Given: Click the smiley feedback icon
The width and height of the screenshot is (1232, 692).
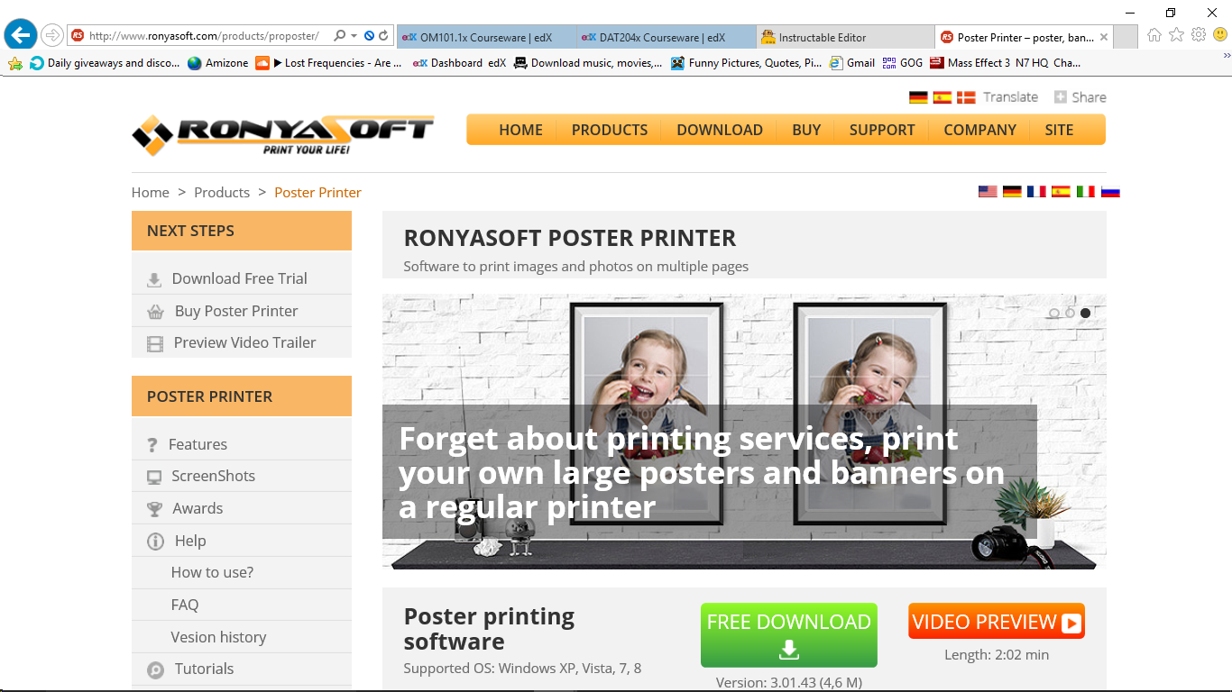Looking at the screenshot, I should [1219, 35].
